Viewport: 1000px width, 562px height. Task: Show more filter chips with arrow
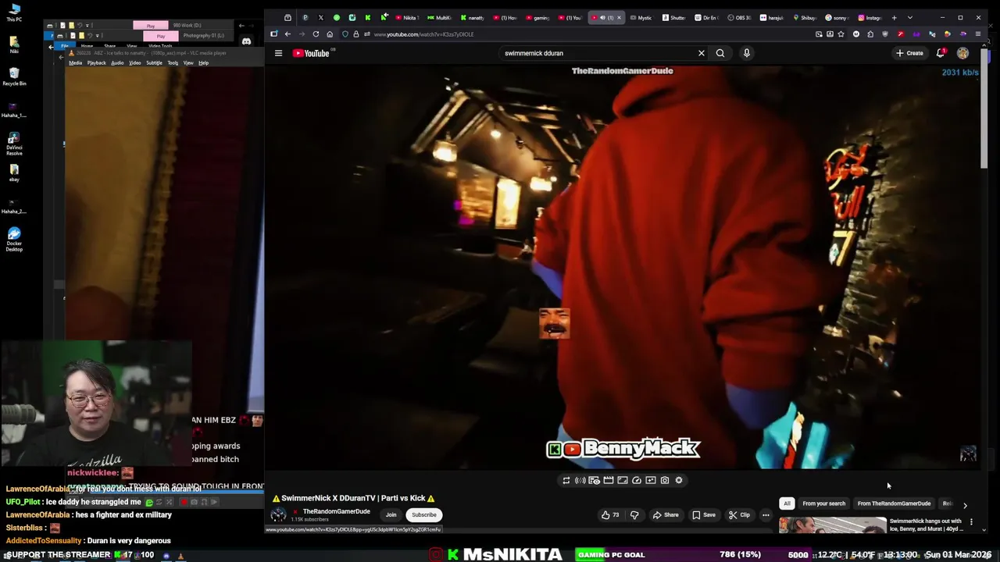pyautogui.click(x=965, y=505)
